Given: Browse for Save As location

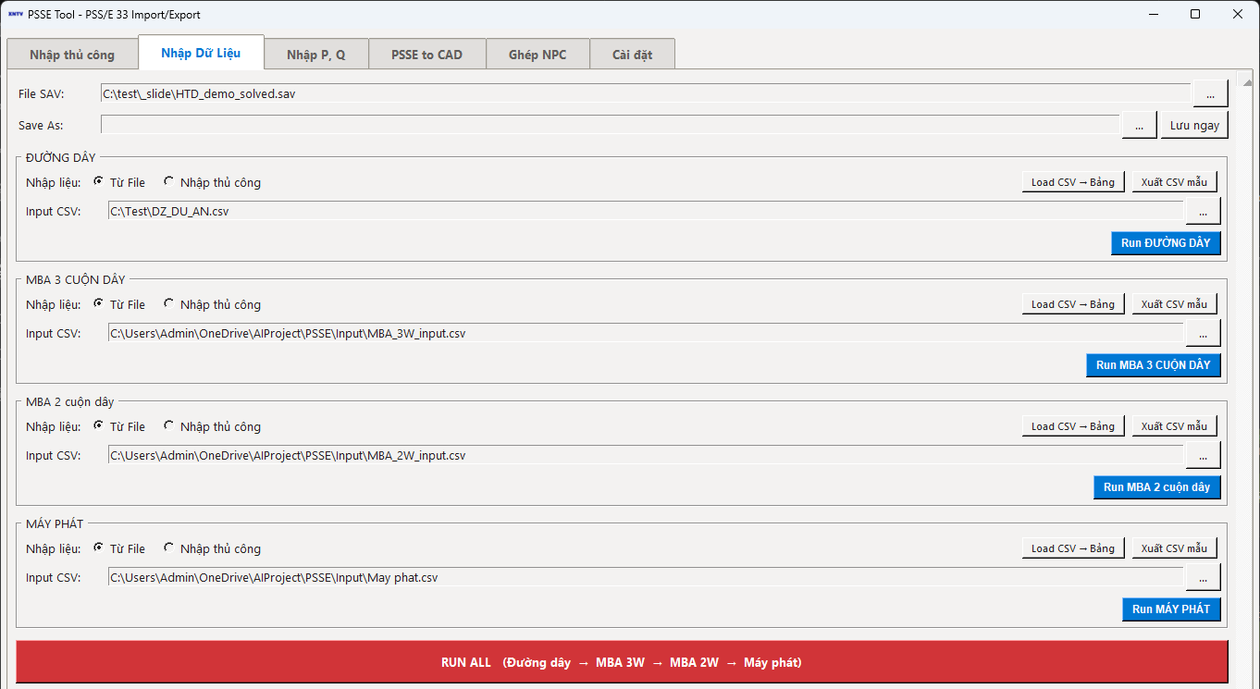Looking at the screenshot, I should [1139, 126].
